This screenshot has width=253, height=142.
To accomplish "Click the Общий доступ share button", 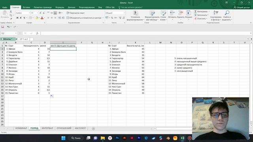I will (x=242, y=7).
